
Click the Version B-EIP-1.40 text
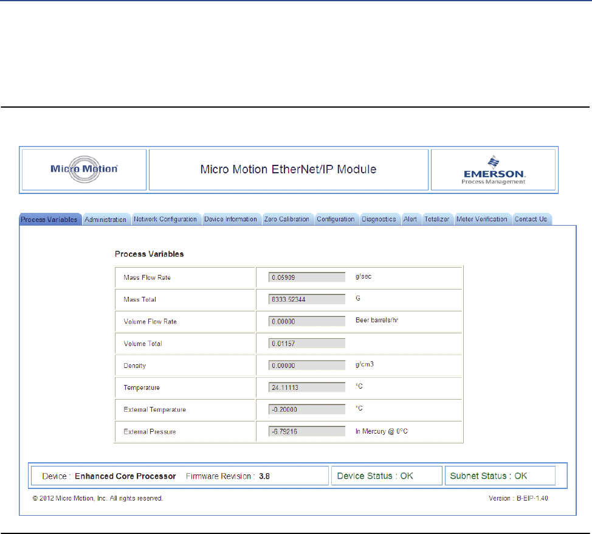tap(518, 499)
